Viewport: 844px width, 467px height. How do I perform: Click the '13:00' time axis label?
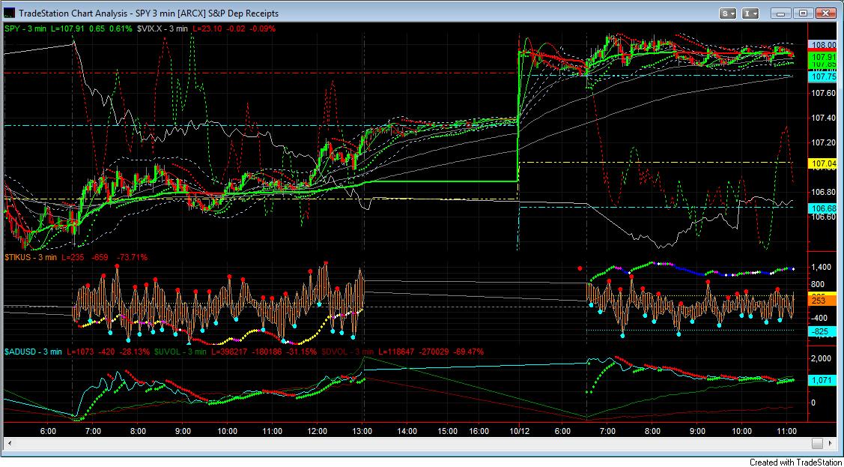tap(364, 431)
